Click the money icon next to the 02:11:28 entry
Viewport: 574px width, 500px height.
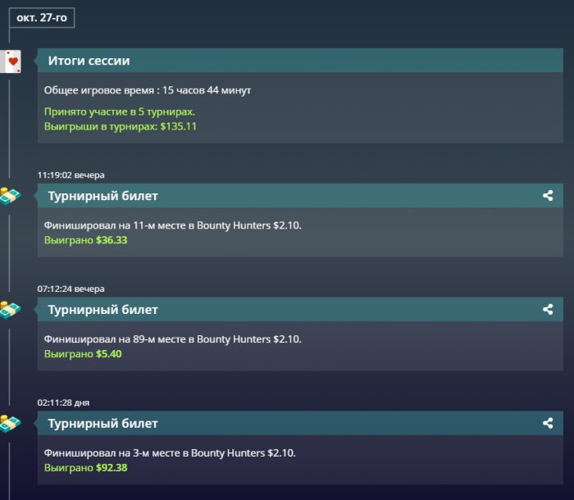click(11, 424)
